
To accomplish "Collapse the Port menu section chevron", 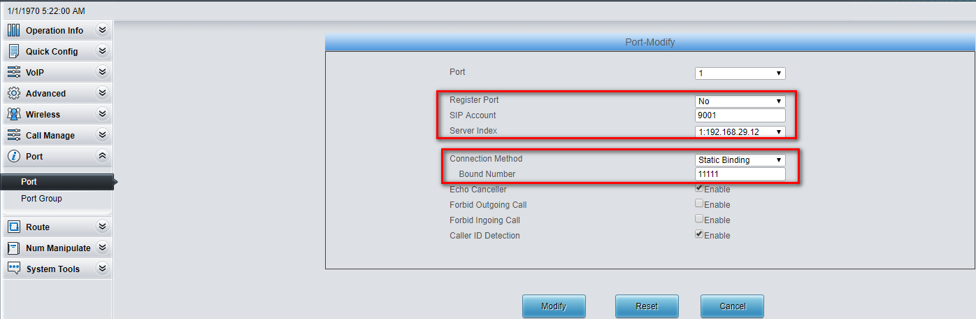I will point(102,156).
